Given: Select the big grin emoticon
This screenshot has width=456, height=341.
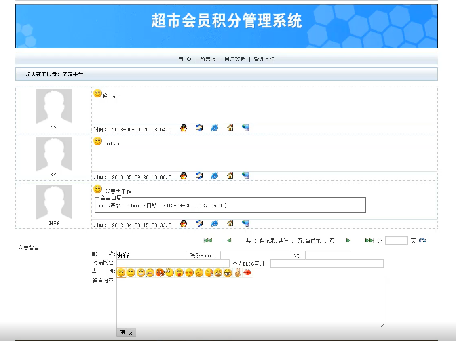Looking at the screenshot, I should (141, 273).
